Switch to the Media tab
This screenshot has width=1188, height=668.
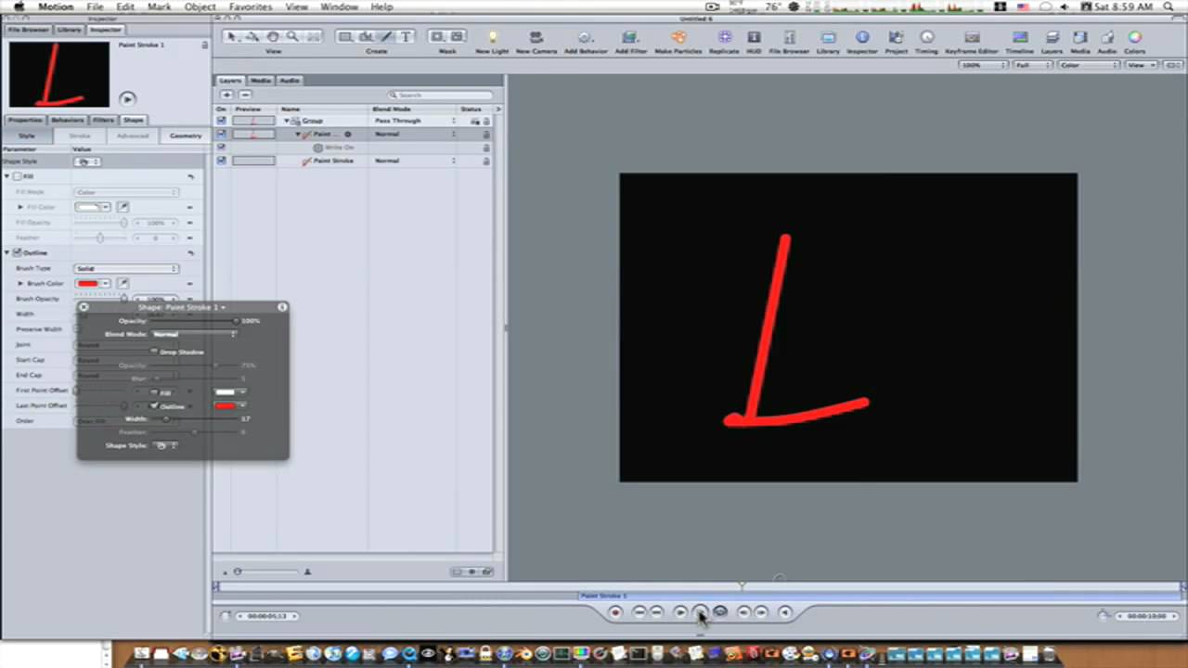click(261, 81)
